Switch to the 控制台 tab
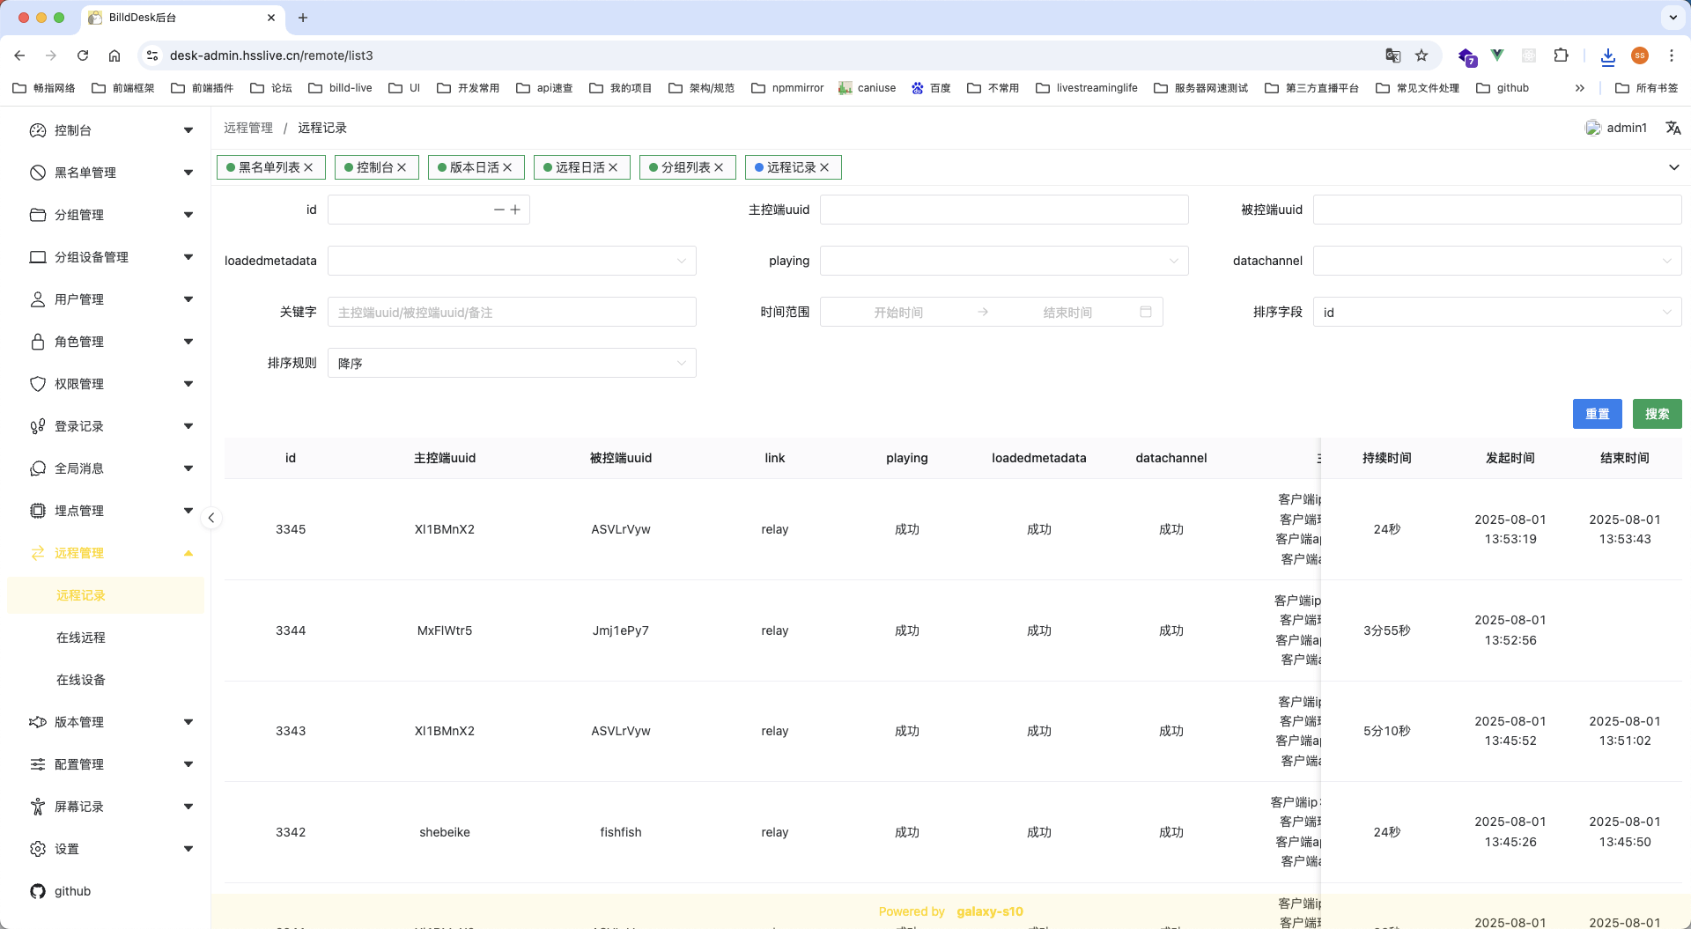Image resolution: width=1691 pixels, height=929 pixels. point(377,167)
